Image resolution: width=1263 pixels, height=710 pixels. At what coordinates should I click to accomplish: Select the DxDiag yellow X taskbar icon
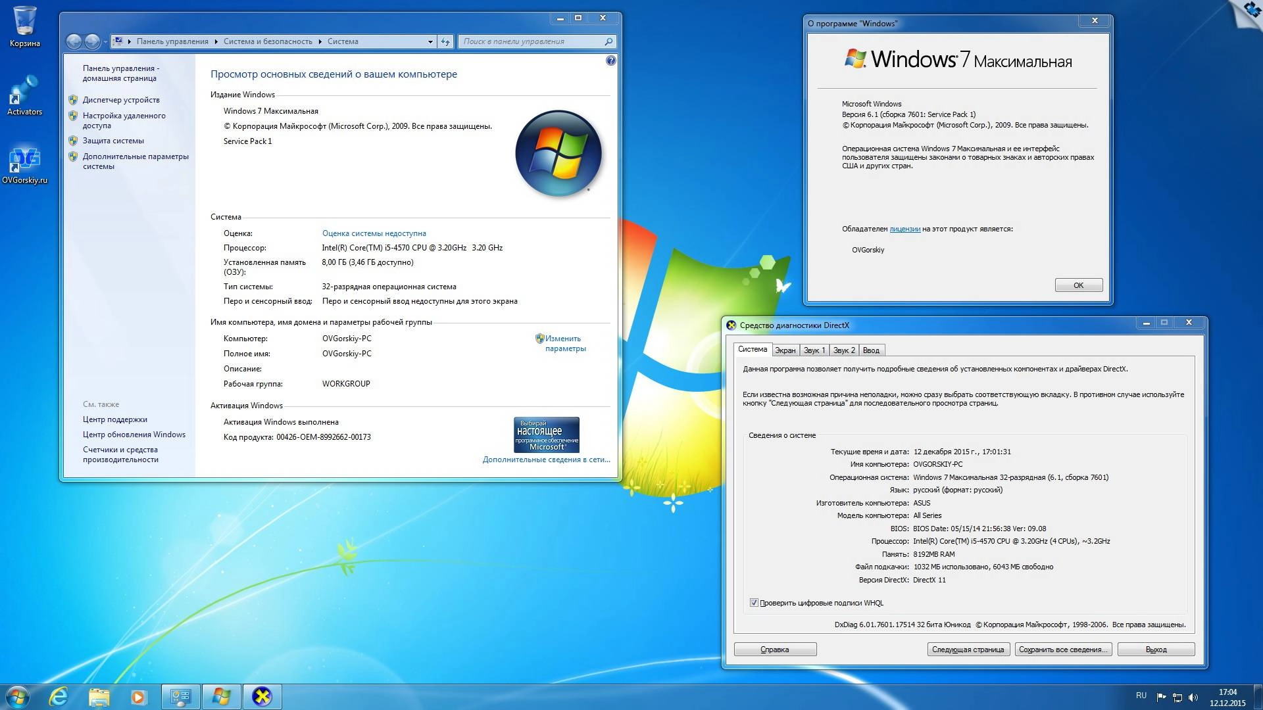click(262, 696)
